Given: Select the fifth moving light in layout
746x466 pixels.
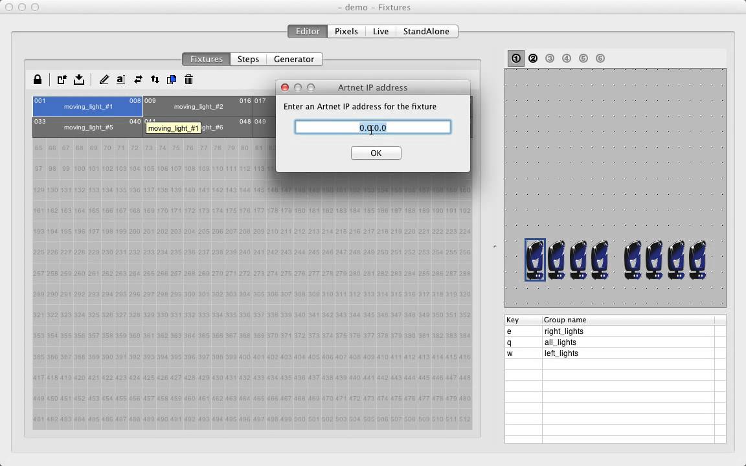Looking at the screenshot, I should click(x=632, y=260).
